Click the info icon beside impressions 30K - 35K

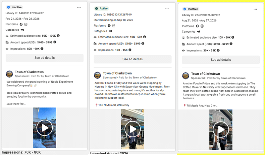[x=218, y=50]
